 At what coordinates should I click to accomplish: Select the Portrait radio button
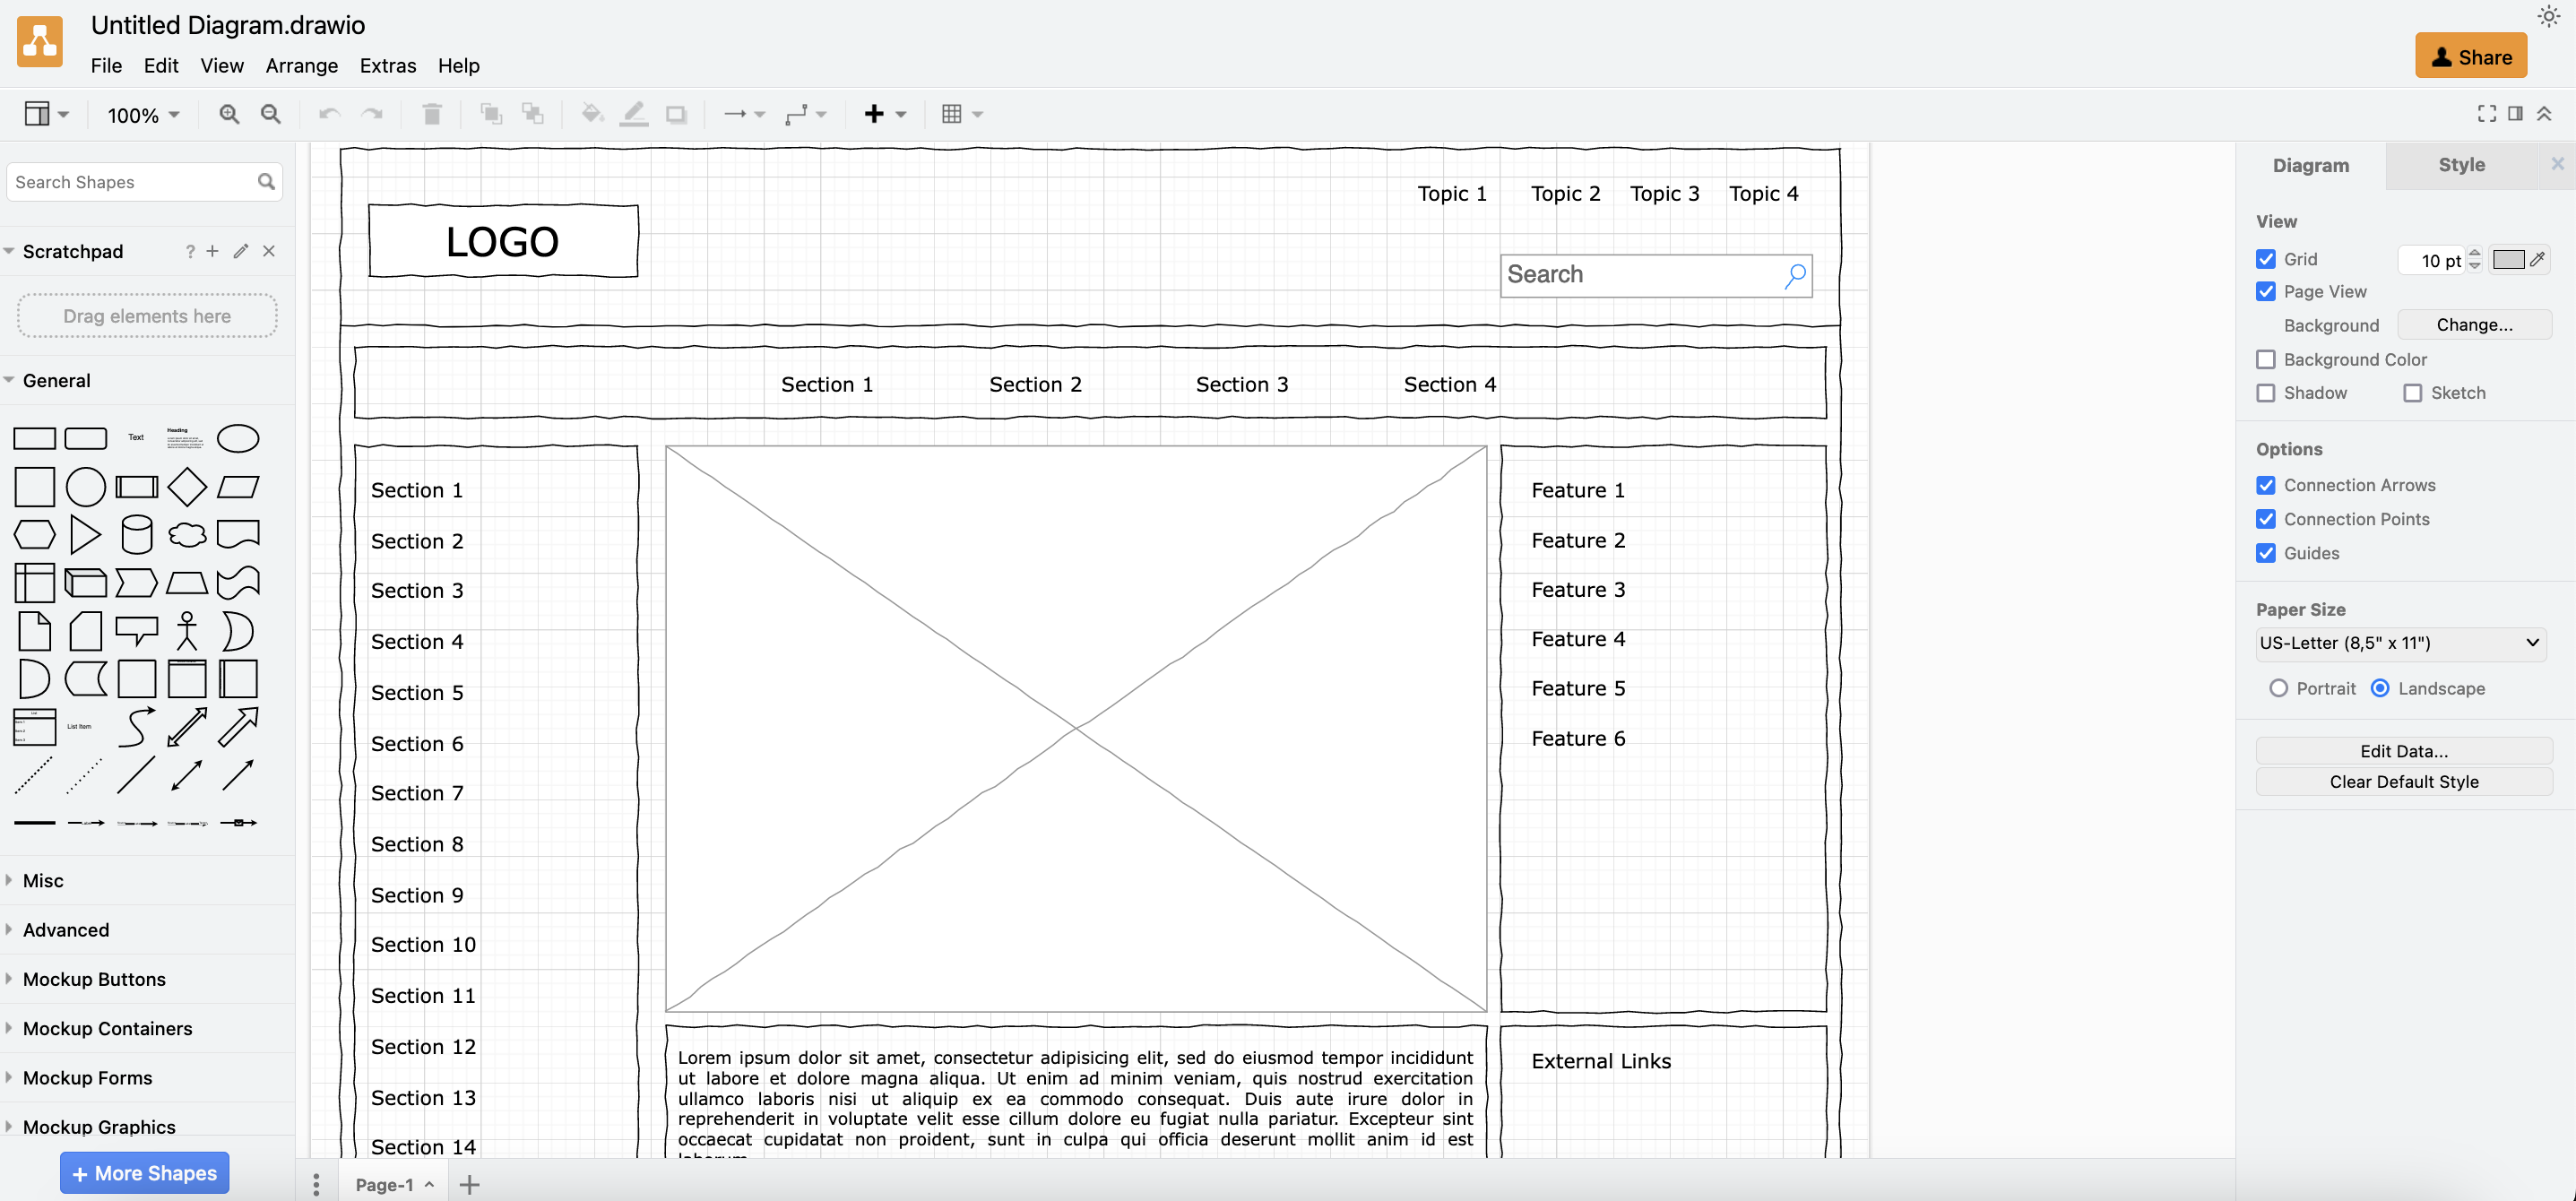[x=2278, y=687]
